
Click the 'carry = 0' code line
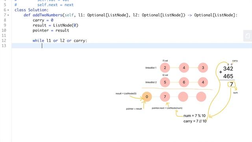(43, 20)
